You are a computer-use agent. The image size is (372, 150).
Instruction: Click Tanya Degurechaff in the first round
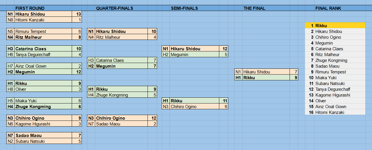click(43, 54)
